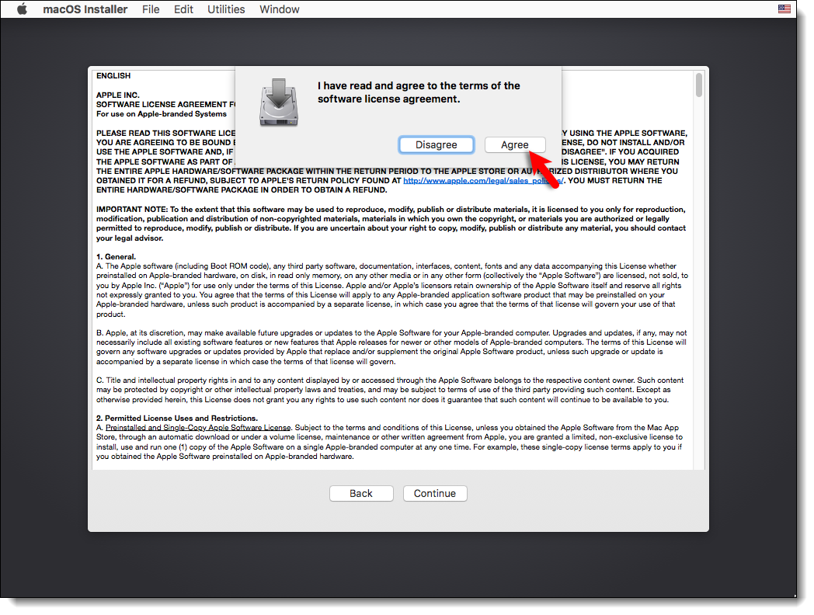Click the '1. General.' section heading
The image size is (814, 615).
tap(116, 257)
